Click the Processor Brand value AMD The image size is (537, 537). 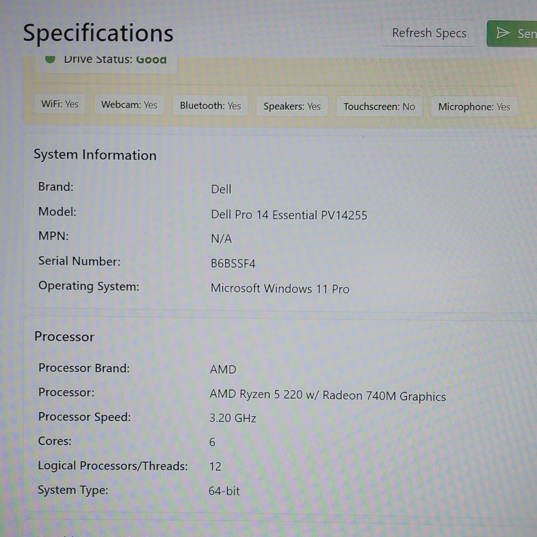click(x=223, y=370)
